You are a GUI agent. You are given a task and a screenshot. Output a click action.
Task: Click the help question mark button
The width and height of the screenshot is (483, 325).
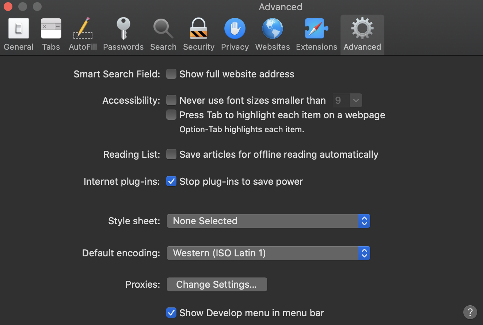coord(470,312)
